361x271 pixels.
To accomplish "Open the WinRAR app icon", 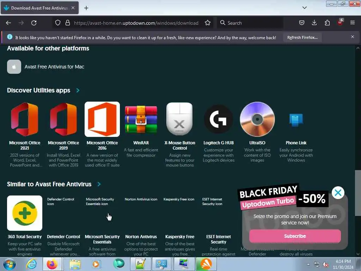I will point(141,119).
